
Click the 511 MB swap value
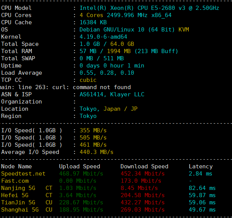113,58
